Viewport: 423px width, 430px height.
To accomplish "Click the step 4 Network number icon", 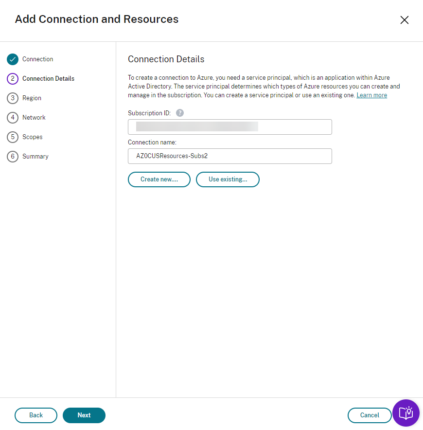I will [13, 118].
